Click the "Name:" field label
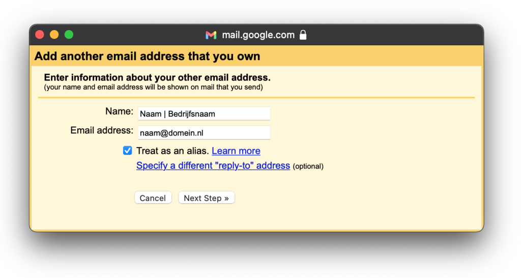Image resolution: width=524 pixels, height=278 pixels. pyautogui.click(x=119, y=112)
